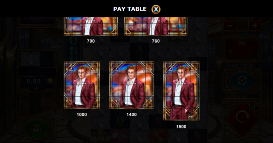Screen dimensions: 273x143
Task: Close the pay table with X button
Action: pos(156,9)
